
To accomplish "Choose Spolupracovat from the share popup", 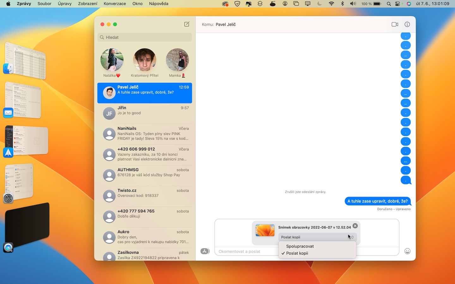I will 317,246.
